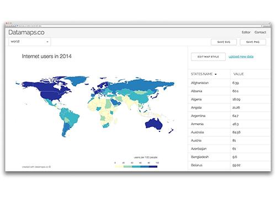The height and width of the screenshot is (198, 276).
Task: Open the world map selector dropdown
Action: click(x=30, y=42)
